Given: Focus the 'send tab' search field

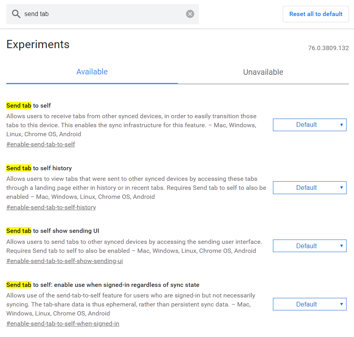Looking at the screenshot, I should click(102, 14).
